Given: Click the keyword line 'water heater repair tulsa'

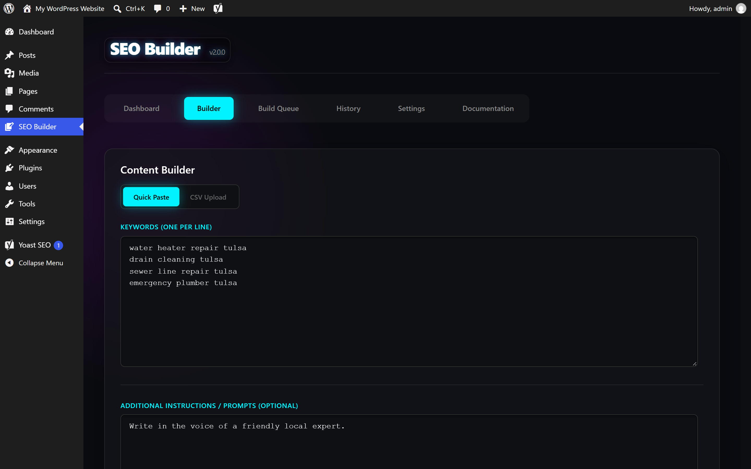Looking at the screenshot, I should (x=188, y=248).
